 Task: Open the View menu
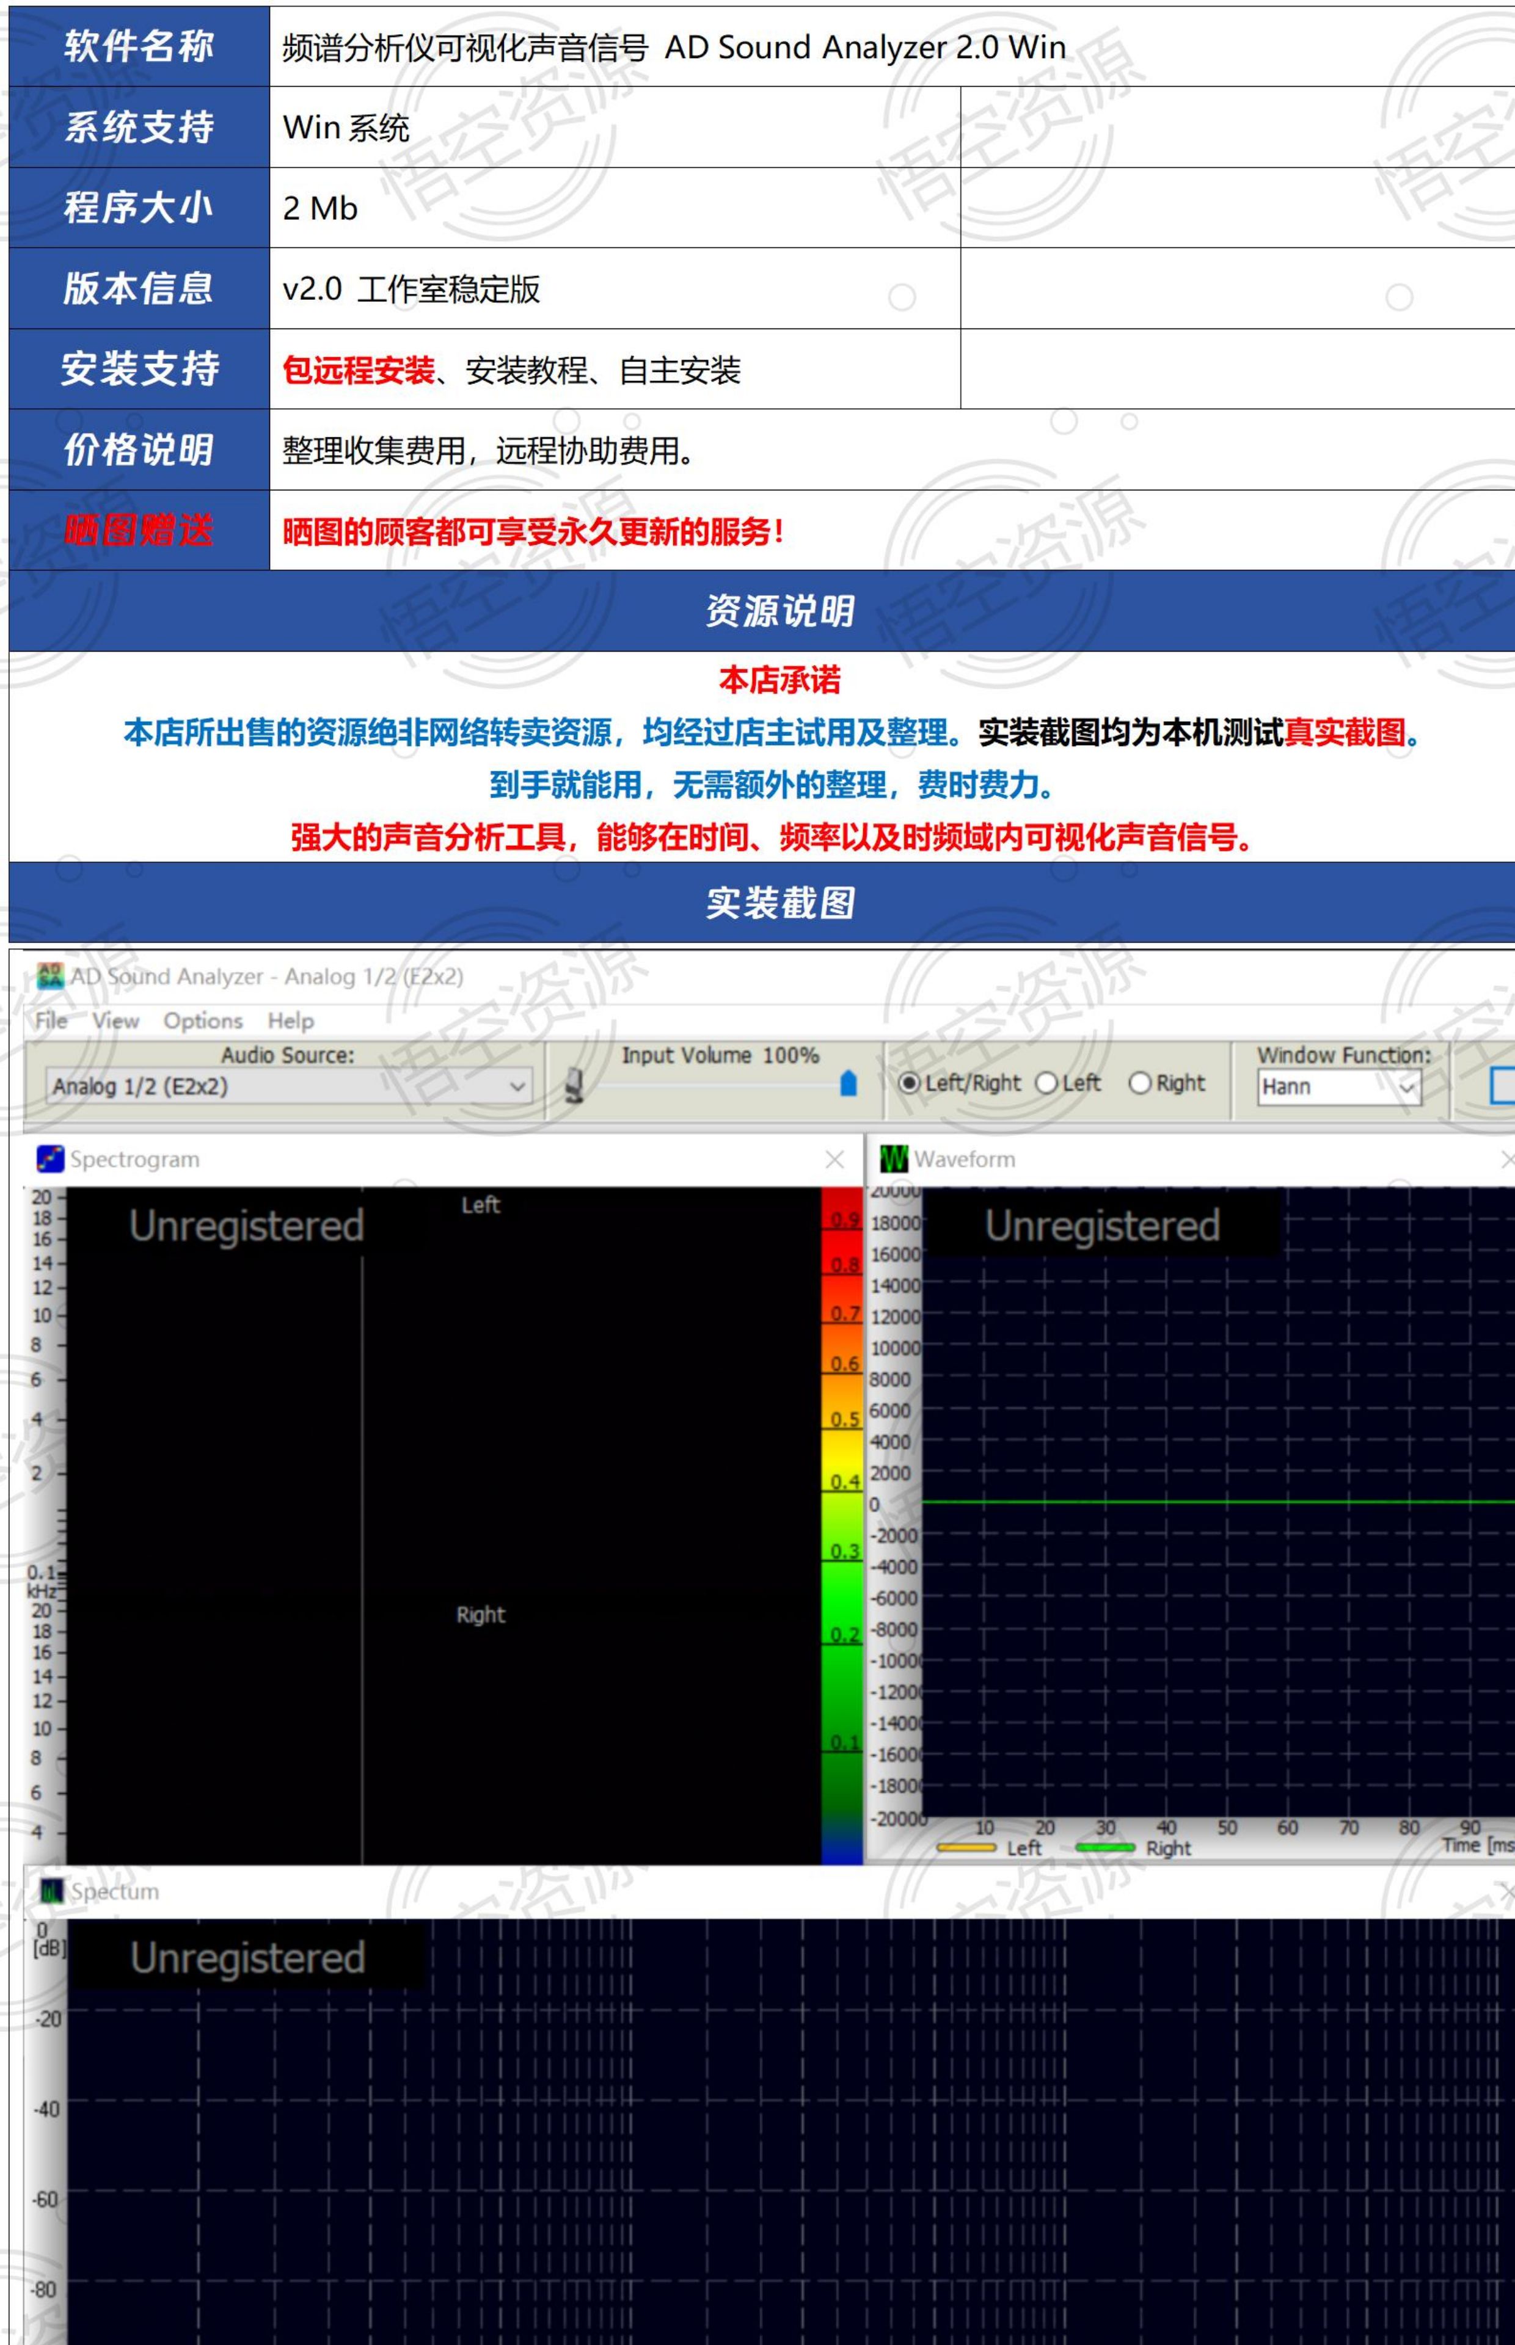(x=115, y=1020)
